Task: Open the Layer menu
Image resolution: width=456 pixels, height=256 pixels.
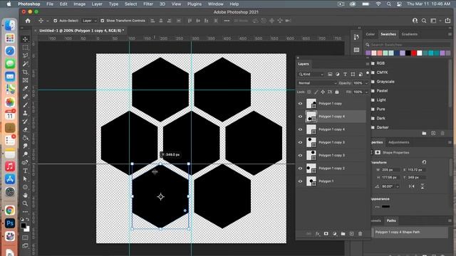Action: coord(97,4)
